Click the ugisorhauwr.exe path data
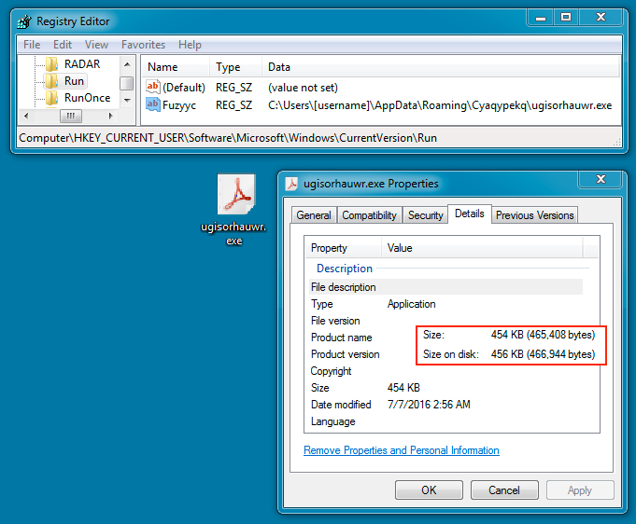The height and width of the screenshot is (524, 636). (440, 105)
